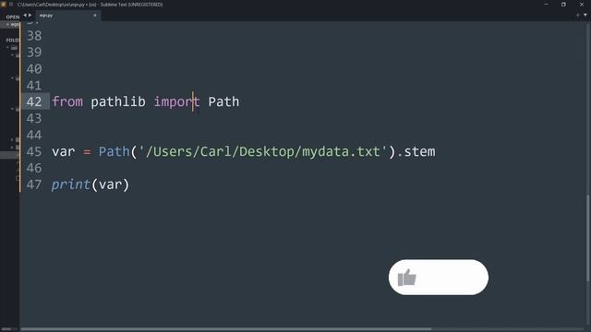Open the tab list dropdown arrow
The height and width of the screenshot is (332, 591).
[585, 16]
